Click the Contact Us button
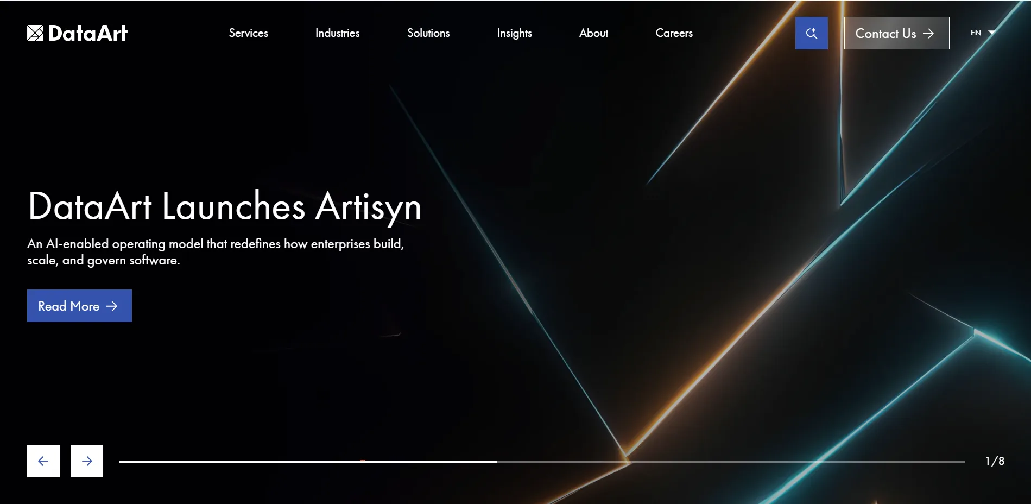Screen dimensions: 1031x504 (x=896, y=33)
